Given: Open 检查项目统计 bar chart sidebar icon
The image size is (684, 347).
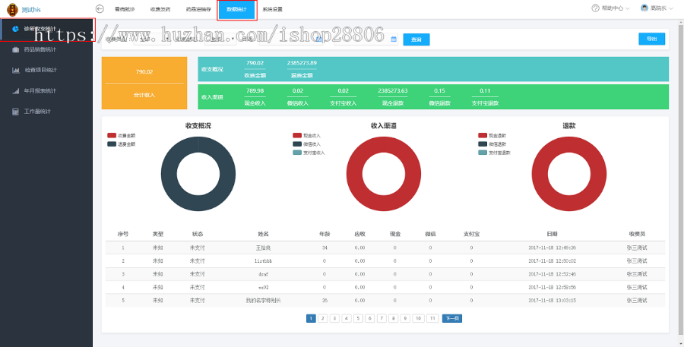Looking at the screenshot, I should (15, 70).
